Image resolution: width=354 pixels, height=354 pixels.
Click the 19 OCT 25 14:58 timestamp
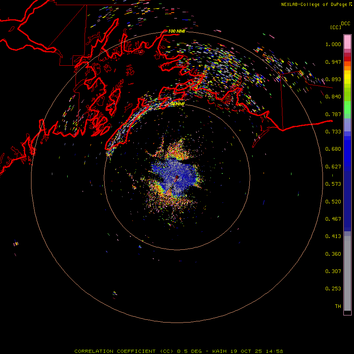257,351
